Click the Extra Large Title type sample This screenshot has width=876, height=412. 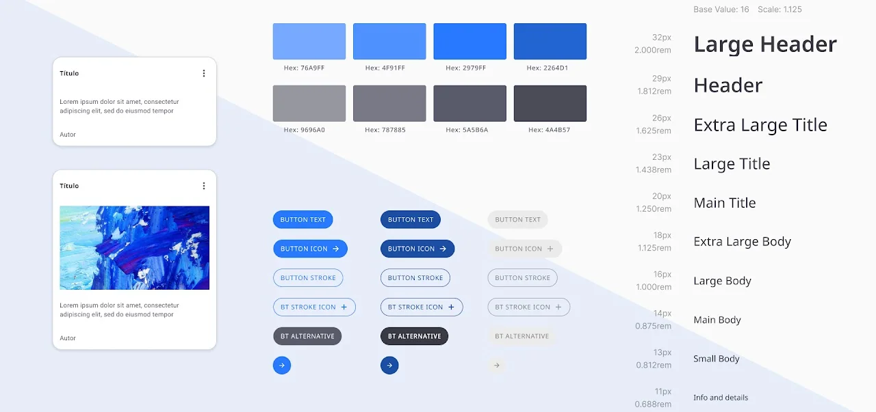click(760, 125)
